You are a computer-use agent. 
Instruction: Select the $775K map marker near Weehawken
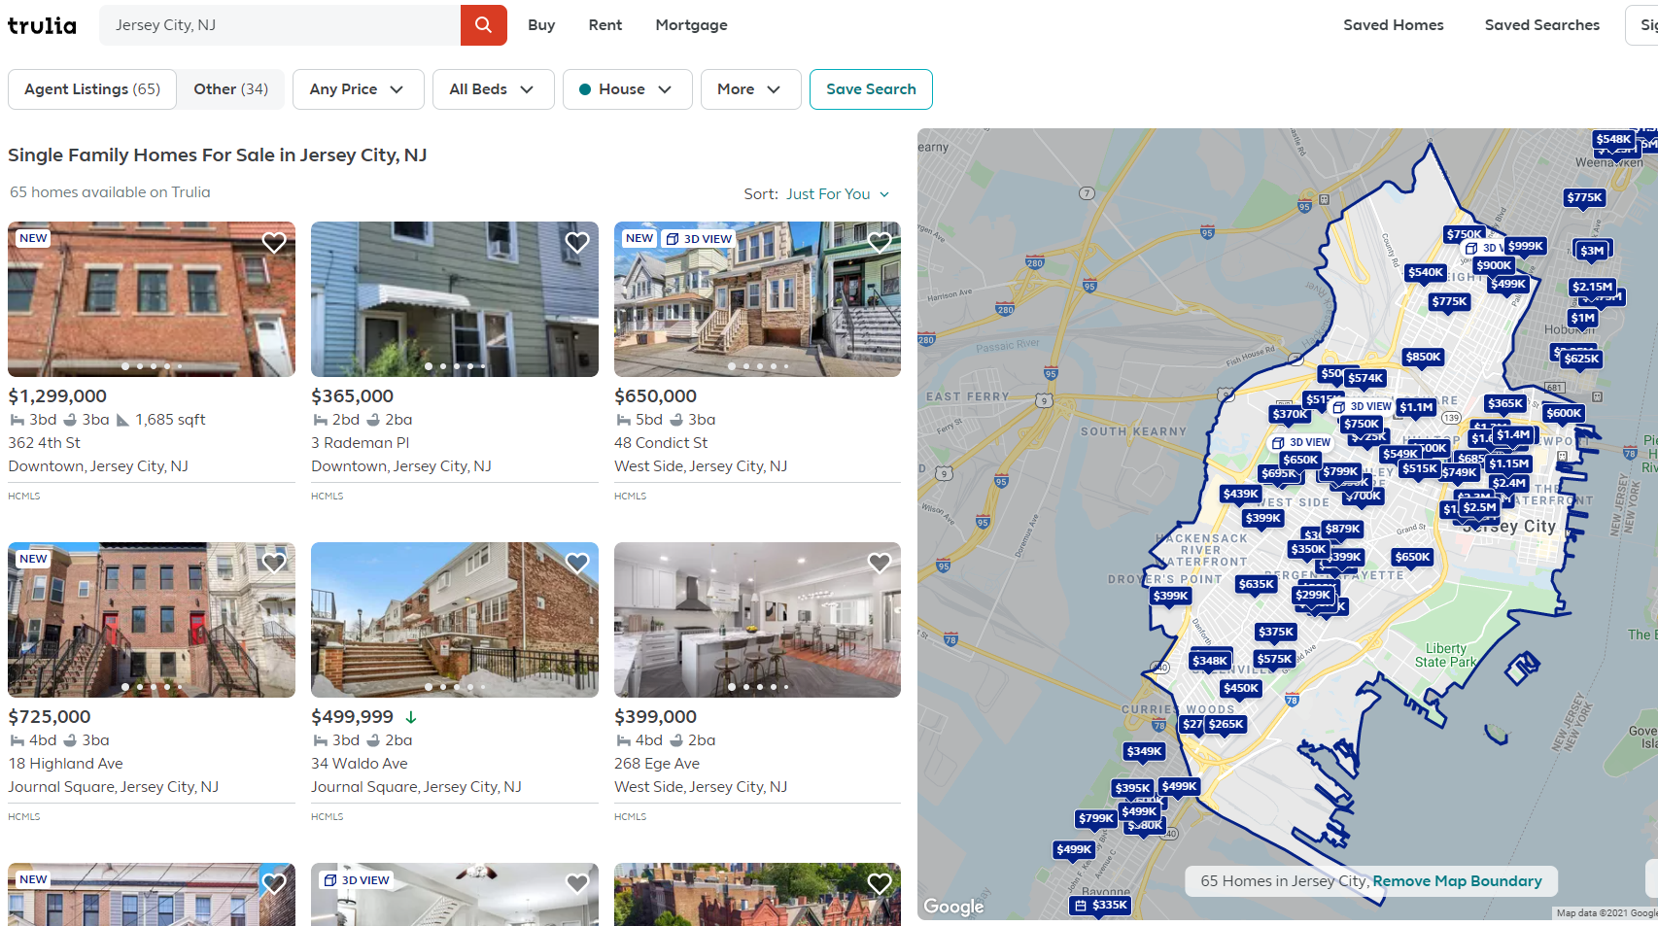pyautogui.click(x=1584, y=197)
